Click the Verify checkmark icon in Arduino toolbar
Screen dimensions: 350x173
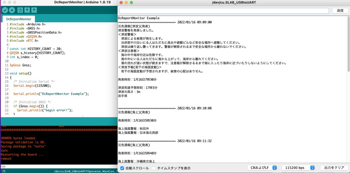[5, 10]
